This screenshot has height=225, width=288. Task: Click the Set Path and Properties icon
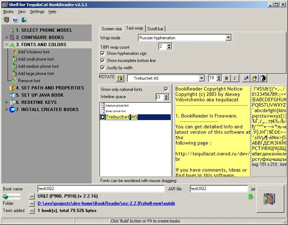point(12,88)
